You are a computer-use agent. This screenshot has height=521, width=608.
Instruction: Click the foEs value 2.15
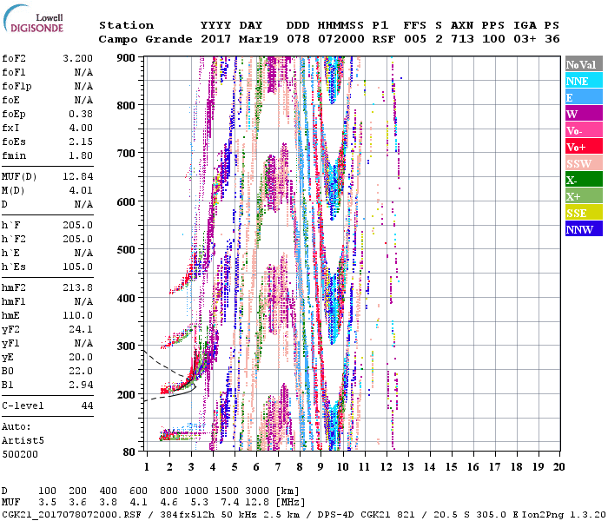(x=81, y=142)
